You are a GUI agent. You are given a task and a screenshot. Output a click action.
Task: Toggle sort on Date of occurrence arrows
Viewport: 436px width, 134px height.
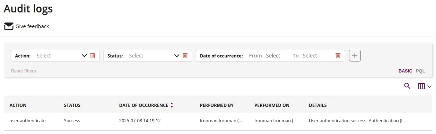(x=172, y=105)
